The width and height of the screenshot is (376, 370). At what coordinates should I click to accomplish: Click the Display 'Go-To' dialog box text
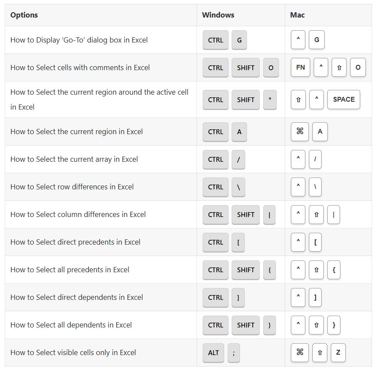tap(79, 40)
